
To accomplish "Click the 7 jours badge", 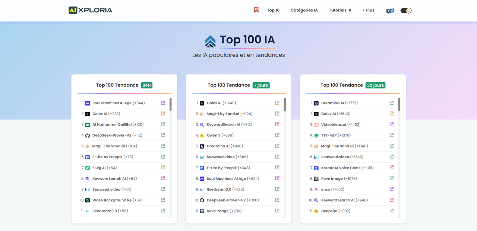I will [261, 85].
